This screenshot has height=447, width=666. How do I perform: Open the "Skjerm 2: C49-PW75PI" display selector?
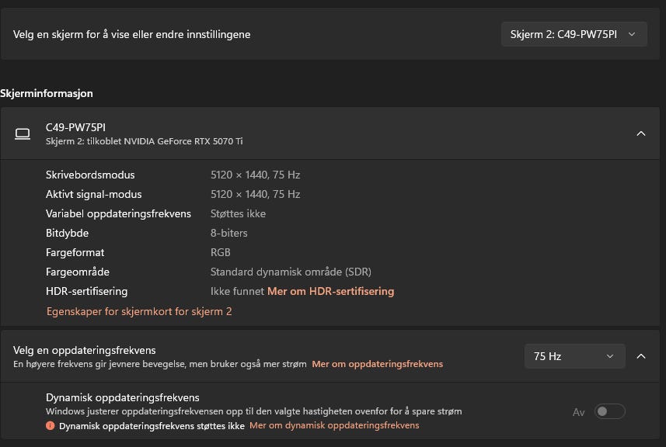[x=574, y=34]
